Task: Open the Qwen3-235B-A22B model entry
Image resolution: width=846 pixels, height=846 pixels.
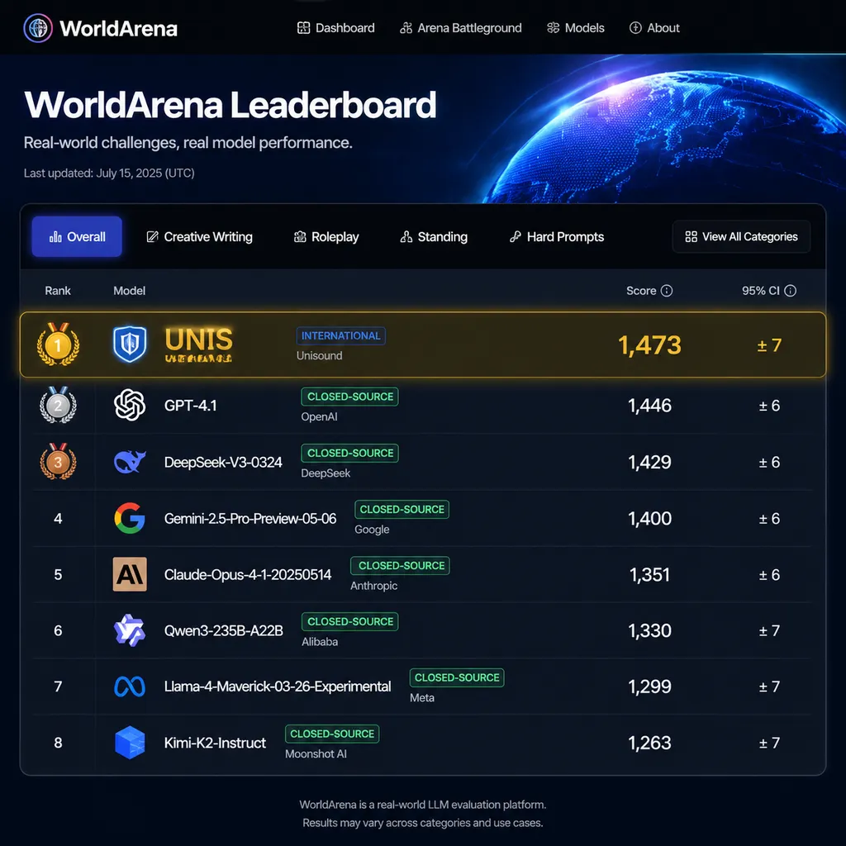Action: point(223,630)
